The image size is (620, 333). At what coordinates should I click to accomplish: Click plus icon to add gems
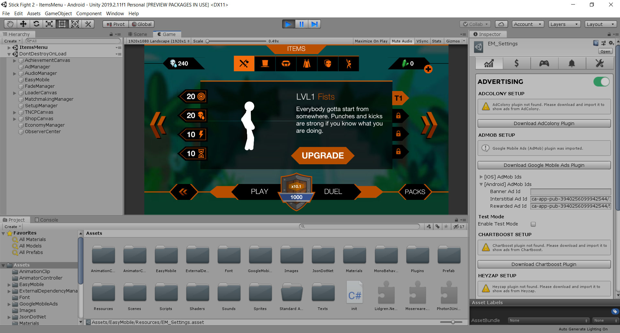tap(428, 69)
